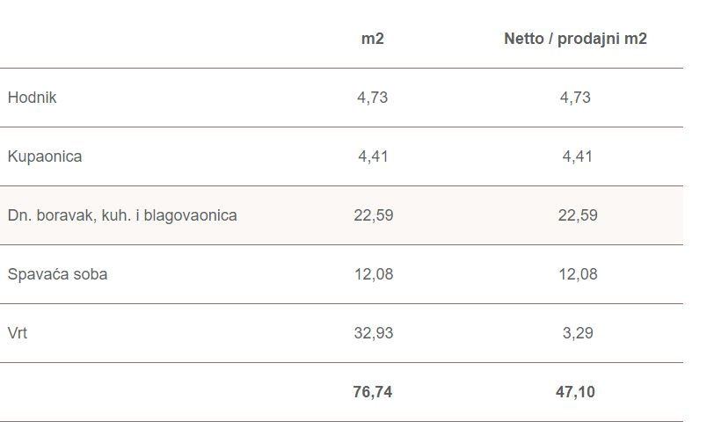Click the m2 column header
This screenshot has height=436, width=714.
tap(373, 39)
